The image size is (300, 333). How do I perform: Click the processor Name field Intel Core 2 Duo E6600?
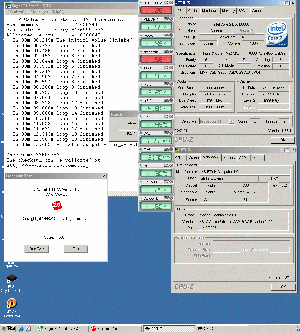(231, 24)
